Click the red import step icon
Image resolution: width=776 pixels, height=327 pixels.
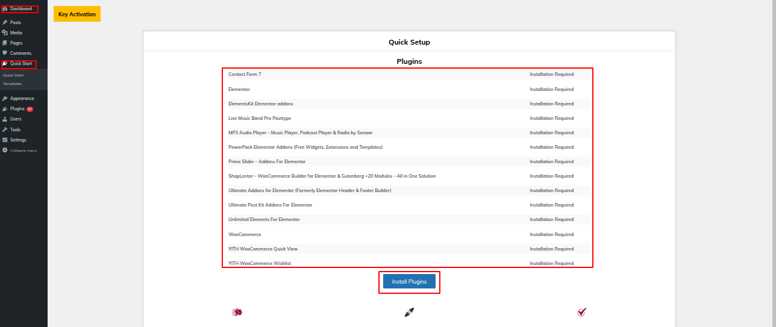237,312
